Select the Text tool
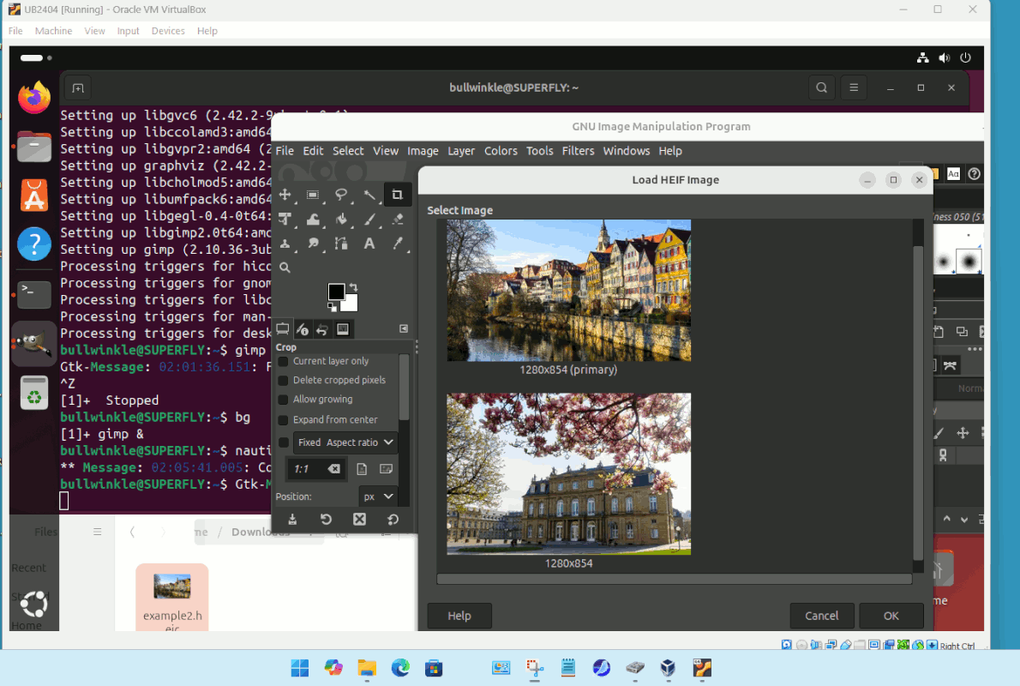The width and height of the screenshot is (1020, 686). [369, 244]
